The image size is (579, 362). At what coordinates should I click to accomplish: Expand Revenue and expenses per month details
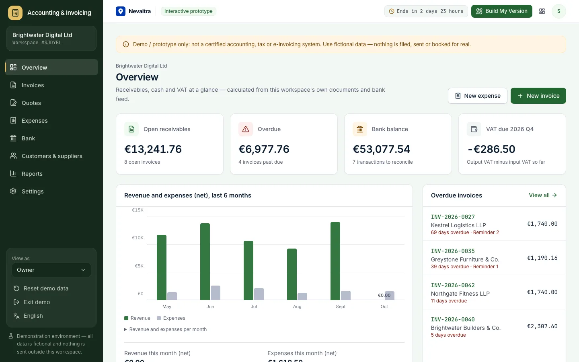tap(165, 329)
